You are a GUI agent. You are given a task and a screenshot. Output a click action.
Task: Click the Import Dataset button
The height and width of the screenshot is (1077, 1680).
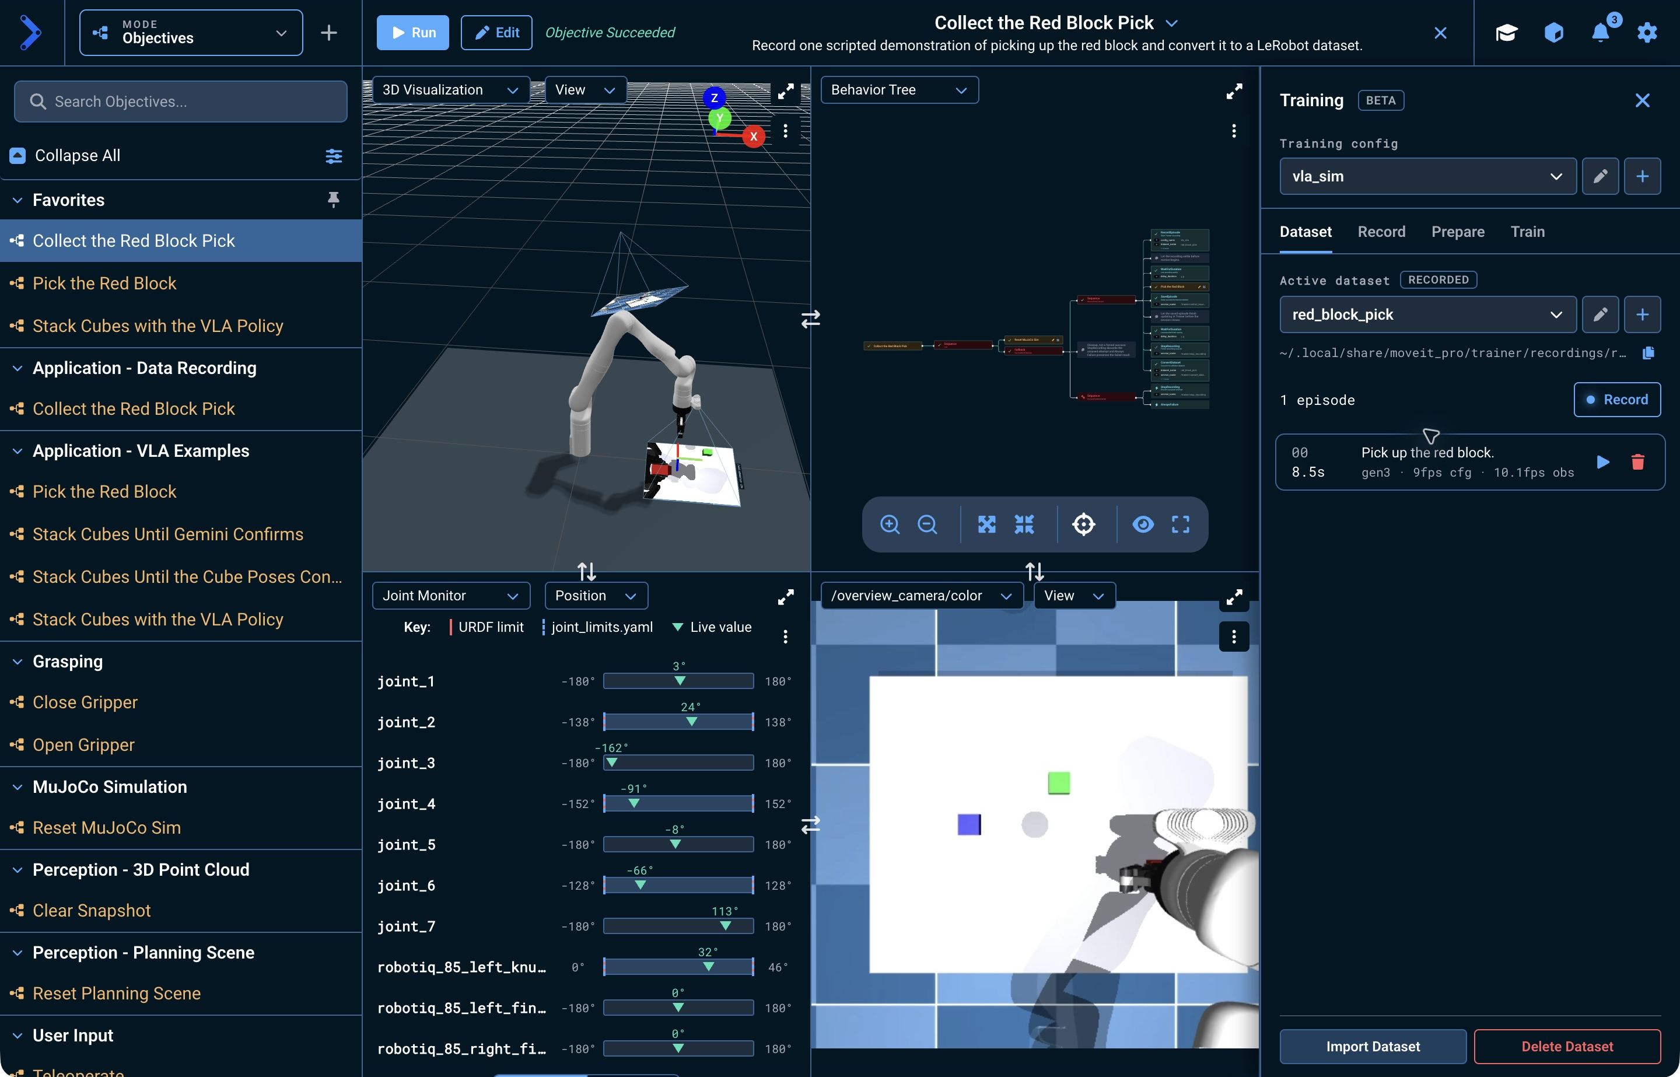1373,1046
